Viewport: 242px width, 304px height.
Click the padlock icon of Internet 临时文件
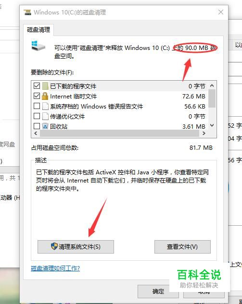pos(45,96)
